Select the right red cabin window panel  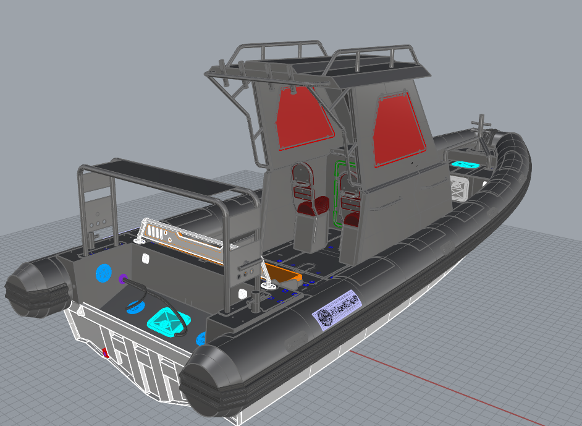(399, 129)
